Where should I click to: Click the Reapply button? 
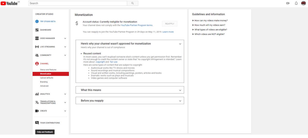(170, 24)
